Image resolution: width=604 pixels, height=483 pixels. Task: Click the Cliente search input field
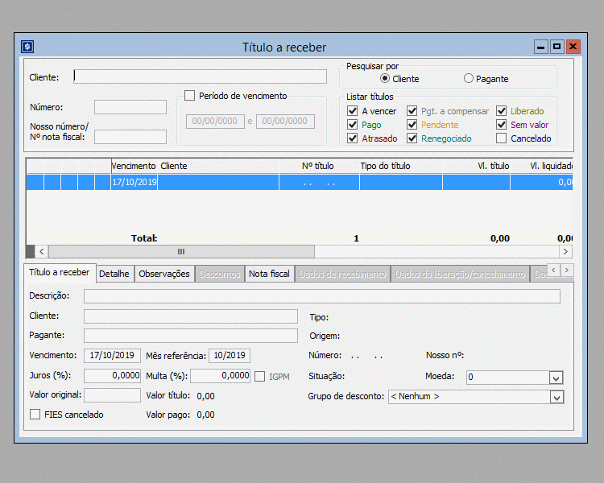point(201,76)
